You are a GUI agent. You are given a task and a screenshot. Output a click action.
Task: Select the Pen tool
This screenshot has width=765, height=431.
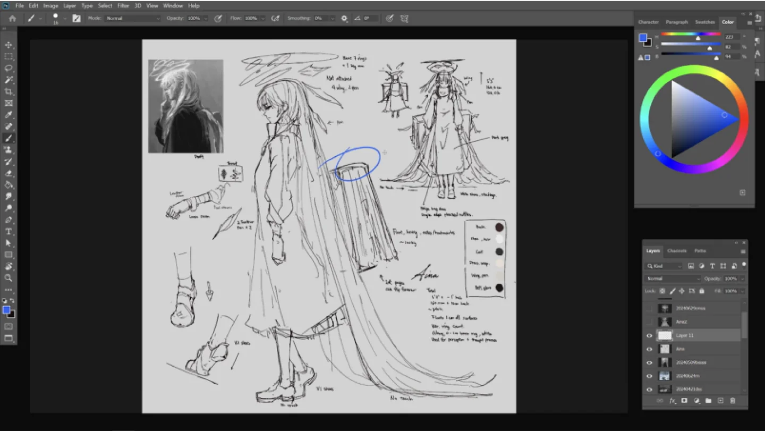tap(8, 220)
